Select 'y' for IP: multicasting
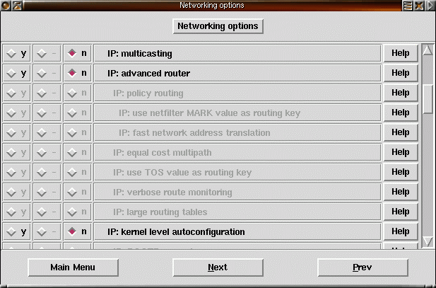The height and width of the screenshot is (288, 436). coord(16,53)
